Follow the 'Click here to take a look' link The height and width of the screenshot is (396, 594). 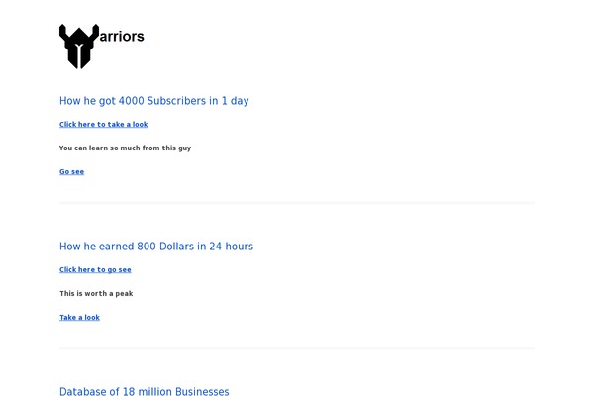click(103, 125)
